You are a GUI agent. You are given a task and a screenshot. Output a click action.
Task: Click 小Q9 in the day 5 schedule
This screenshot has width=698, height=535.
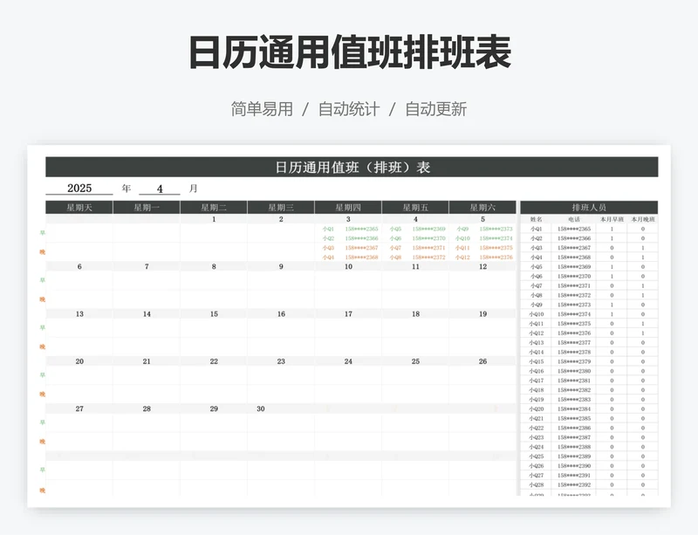tap(462, 229)
